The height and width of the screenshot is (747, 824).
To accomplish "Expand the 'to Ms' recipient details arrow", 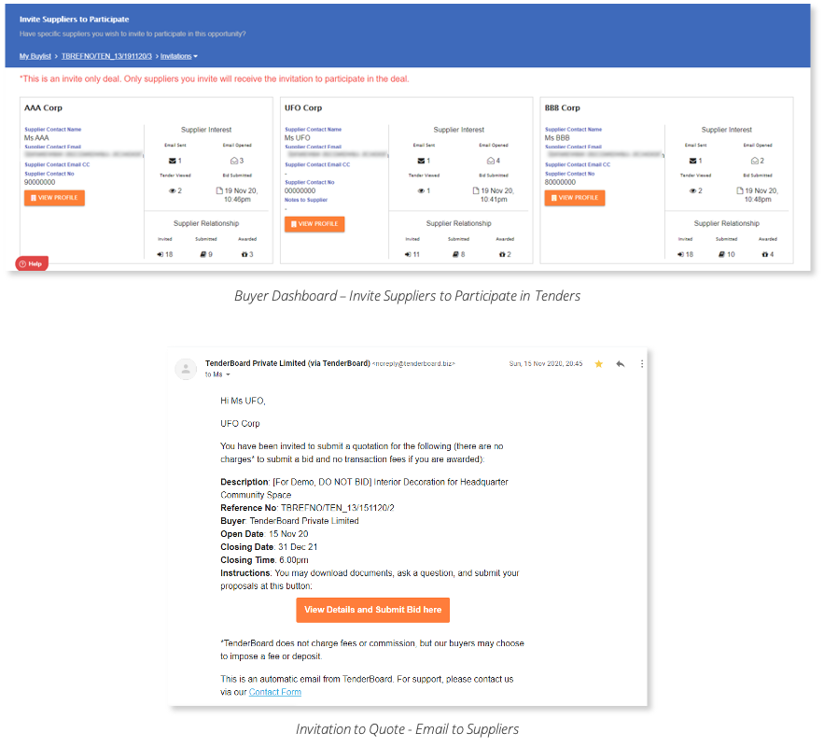I will pyautogui.click(x=228, y=374).
